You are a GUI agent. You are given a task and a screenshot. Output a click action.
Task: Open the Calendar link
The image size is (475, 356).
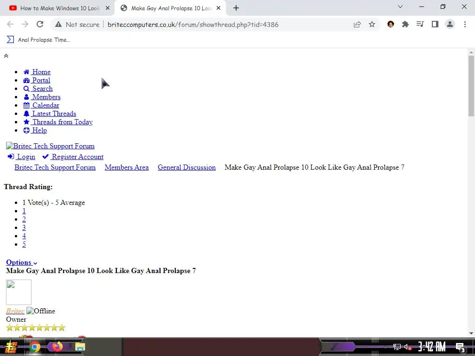click(46, 105)
